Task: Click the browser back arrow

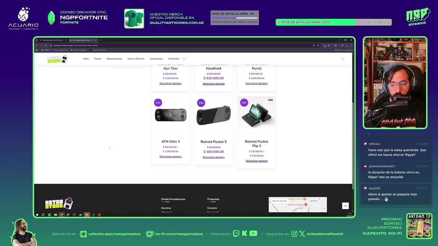Action: (x=37, y=45)
